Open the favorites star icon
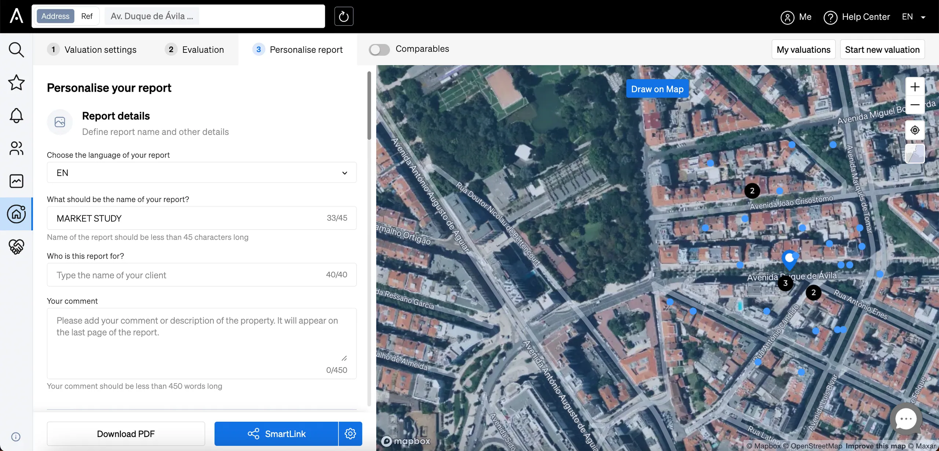The height and width of the screenshot is (451, 939). (x=16, y=82)
